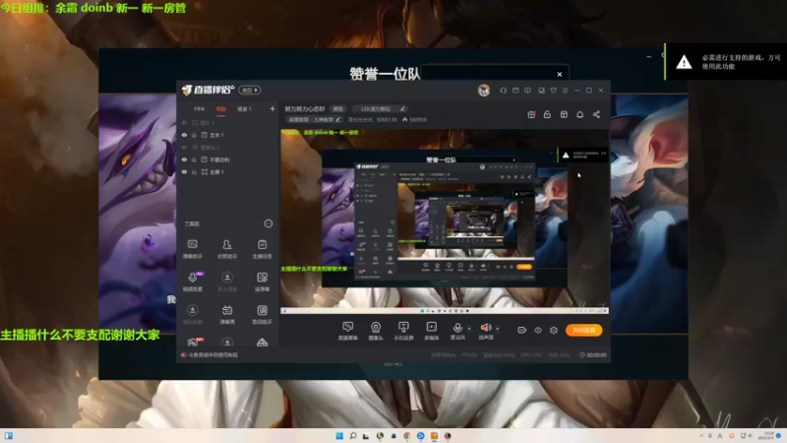Open the 弹幕助手 danmaku assistant tool
This screenshot has height=443, width=787.
point(192,249)
